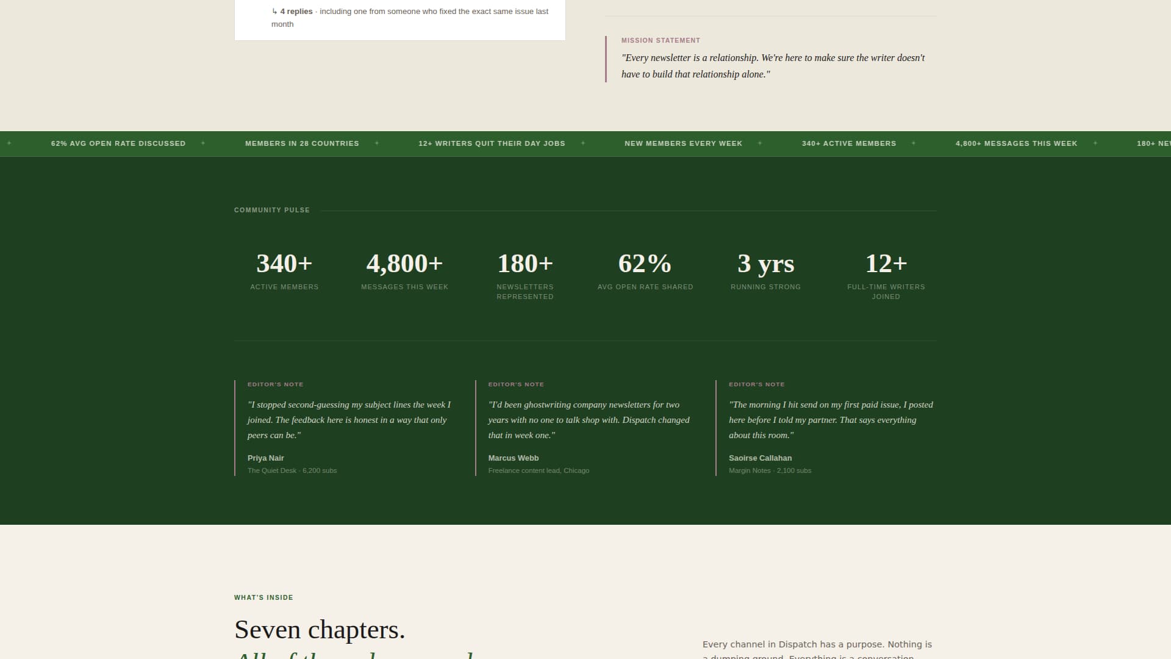
Task: Select the Members In 28 Countries ticker item
Action: [x=302, y=143]
